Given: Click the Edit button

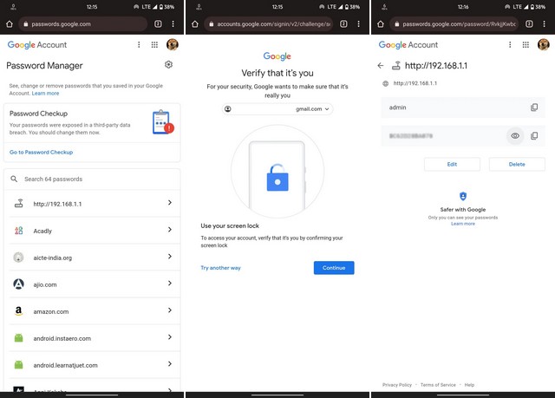Looking at the screenshot, I should point(452,164).
